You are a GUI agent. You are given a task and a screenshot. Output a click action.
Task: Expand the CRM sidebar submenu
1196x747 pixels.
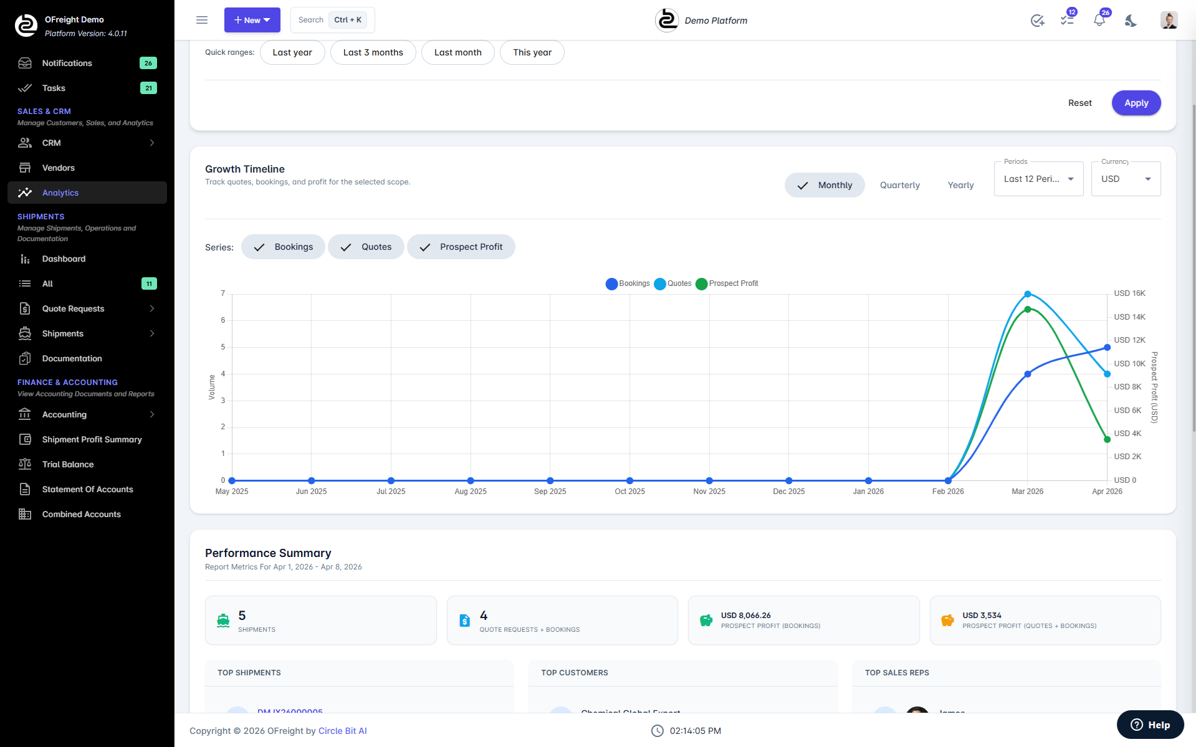151,143
